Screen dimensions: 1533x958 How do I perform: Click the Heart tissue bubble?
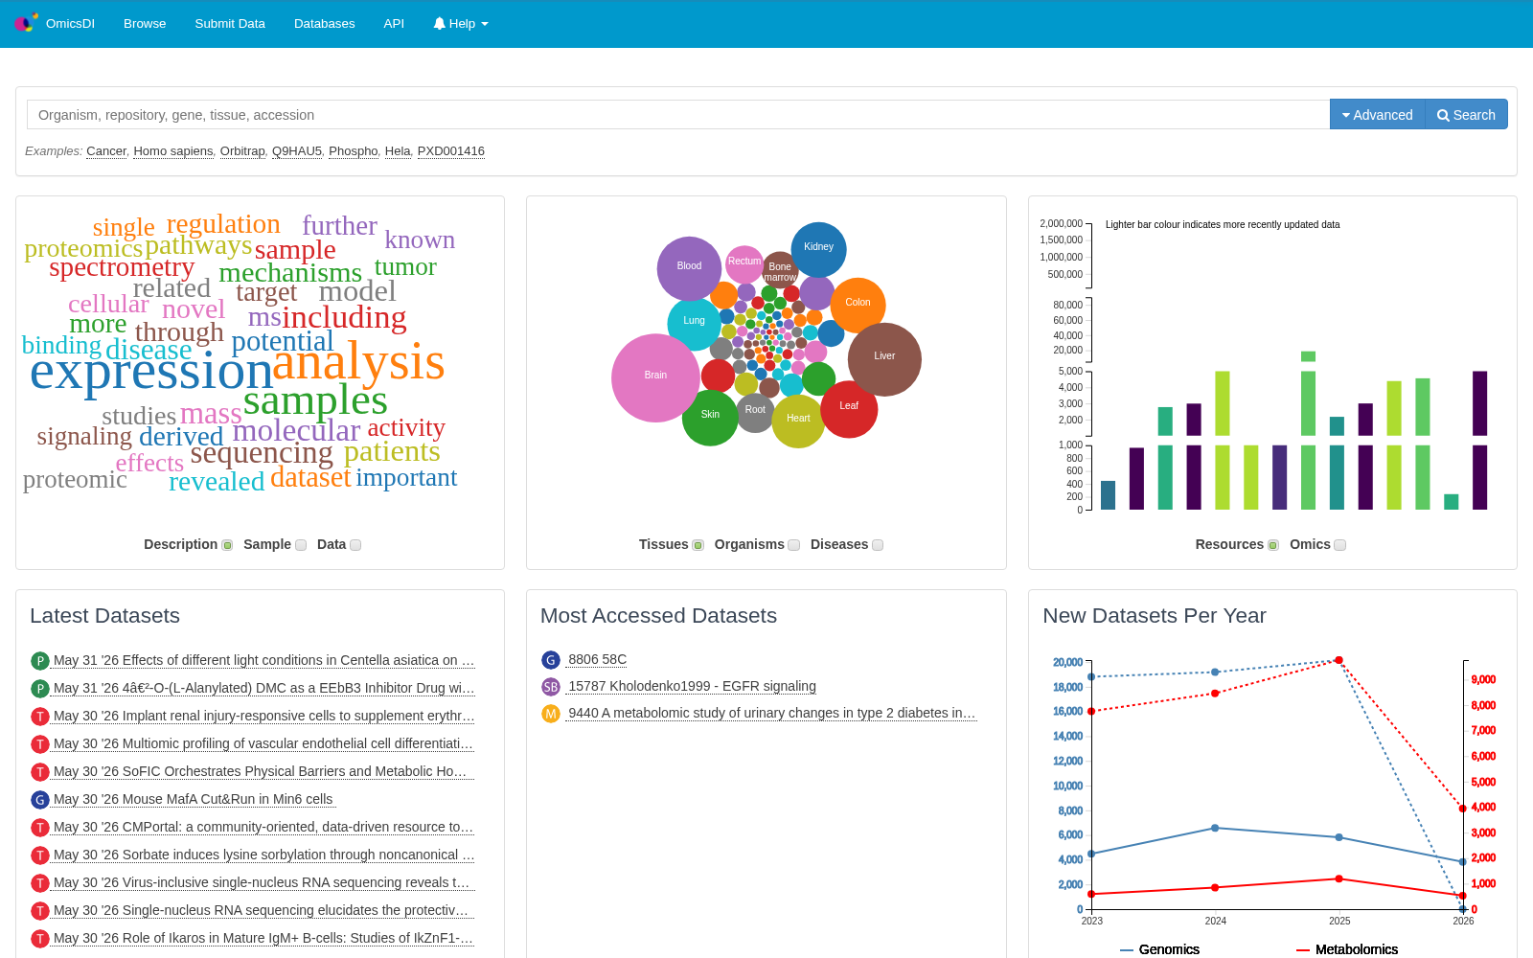click(x=798, y=422)
